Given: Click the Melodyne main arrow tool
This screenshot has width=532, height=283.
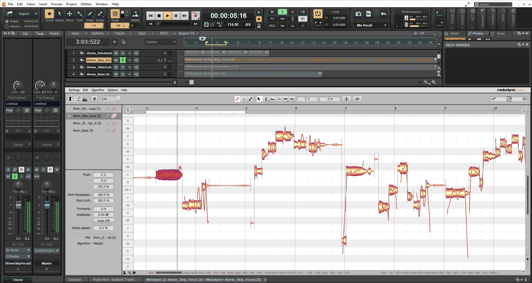Looking at the screenshot, I should click(x=259, y=99).
